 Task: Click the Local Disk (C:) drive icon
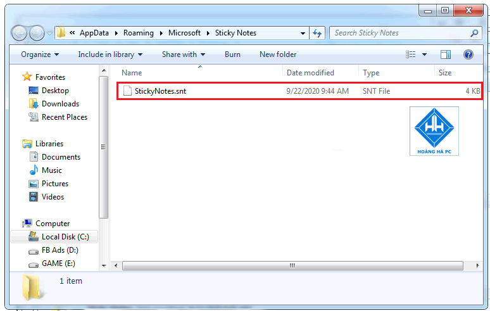point(34,236)
